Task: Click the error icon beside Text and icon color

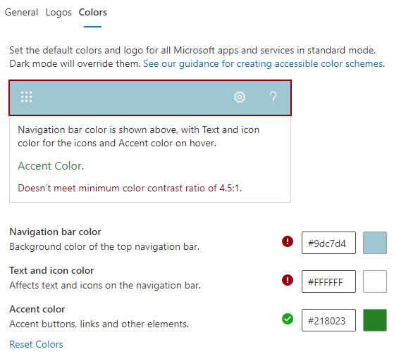Action: pos(288,280)
